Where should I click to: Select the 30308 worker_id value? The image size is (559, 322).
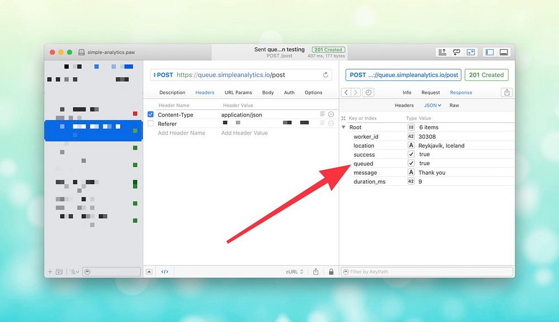tap(427, 137)
